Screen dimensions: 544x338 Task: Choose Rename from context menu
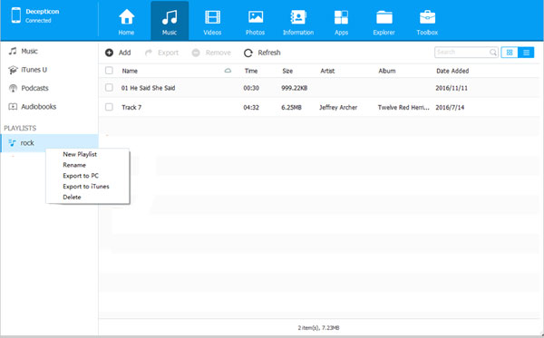coord(74,165)
